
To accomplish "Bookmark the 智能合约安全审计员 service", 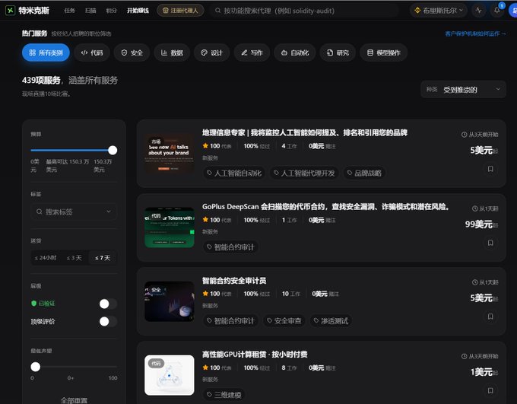I will tap(490, 317).
